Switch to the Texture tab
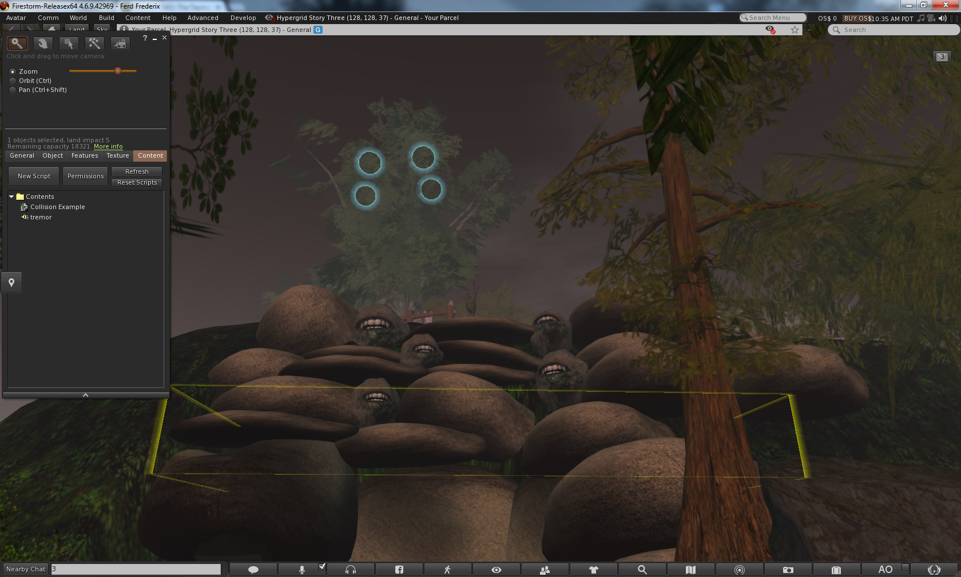Image resolution: width=961 pixels, height=577 pixels. tap(117, 156)
